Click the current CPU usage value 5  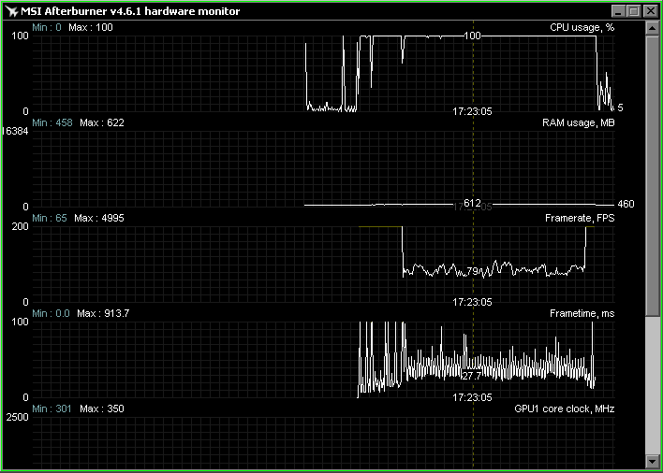[620, 108]
